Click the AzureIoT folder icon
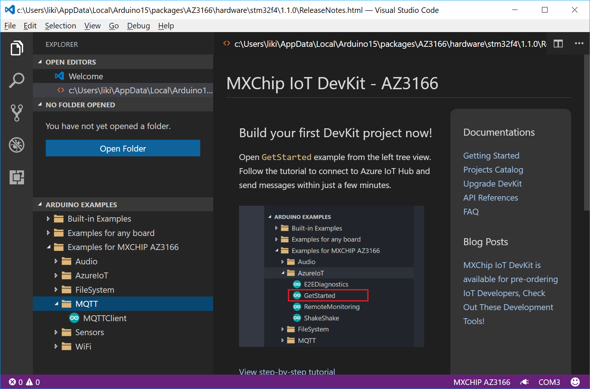 (66, 275)
